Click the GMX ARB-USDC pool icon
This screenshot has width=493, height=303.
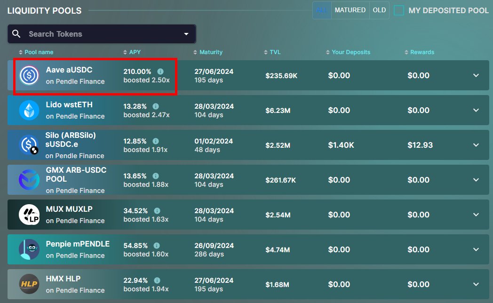[29, 180]
